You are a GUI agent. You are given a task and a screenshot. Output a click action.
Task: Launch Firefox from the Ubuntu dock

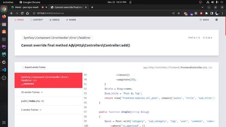(4, 17)
